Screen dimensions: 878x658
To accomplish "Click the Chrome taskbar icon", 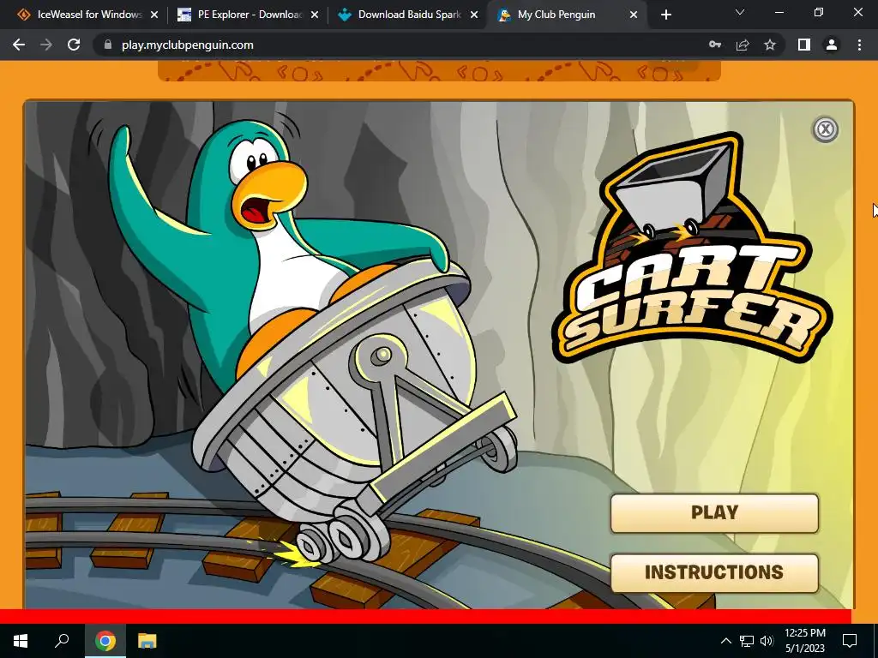I will [105, 641].
